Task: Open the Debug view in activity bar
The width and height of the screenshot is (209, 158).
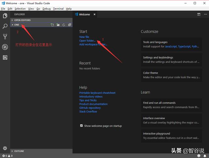Action: 5,47
